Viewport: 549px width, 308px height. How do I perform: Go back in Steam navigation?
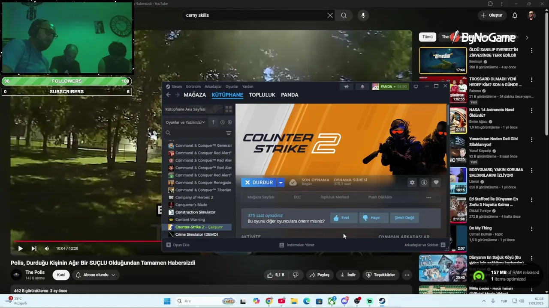point(168,95)
